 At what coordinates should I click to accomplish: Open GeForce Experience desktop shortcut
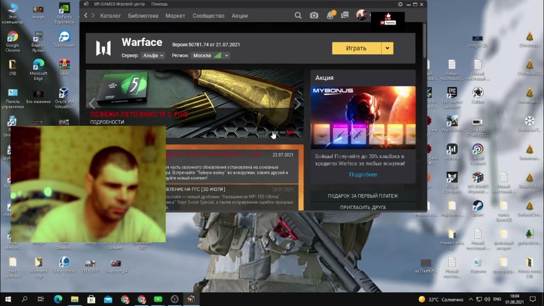tap(64, 14)
